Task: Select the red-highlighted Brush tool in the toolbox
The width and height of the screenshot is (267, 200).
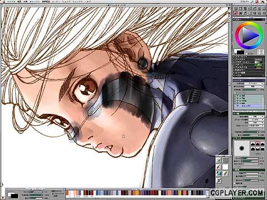Action: coord(235,13)
